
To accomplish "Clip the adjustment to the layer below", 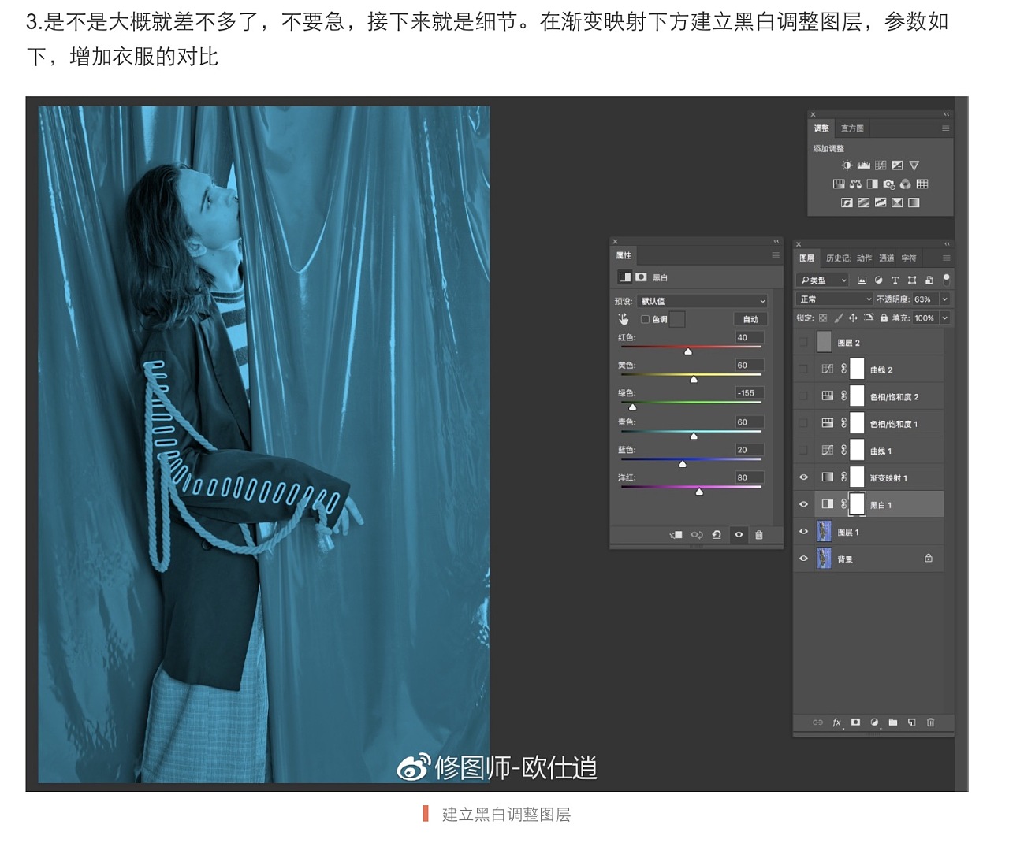I will tap(676, 535).
